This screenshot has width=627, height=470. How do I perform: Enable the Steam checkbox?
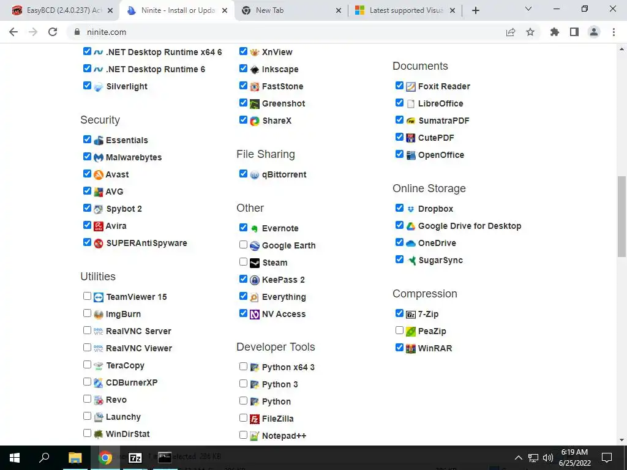click(x=243, y=262)
